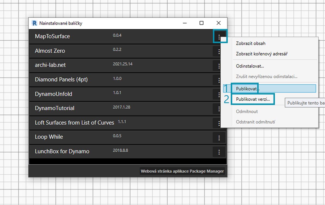This screenshot has height=205, width=325.
Task: Click version 1.1.1 of Loft Surfaces
Action: coord(122,121)
